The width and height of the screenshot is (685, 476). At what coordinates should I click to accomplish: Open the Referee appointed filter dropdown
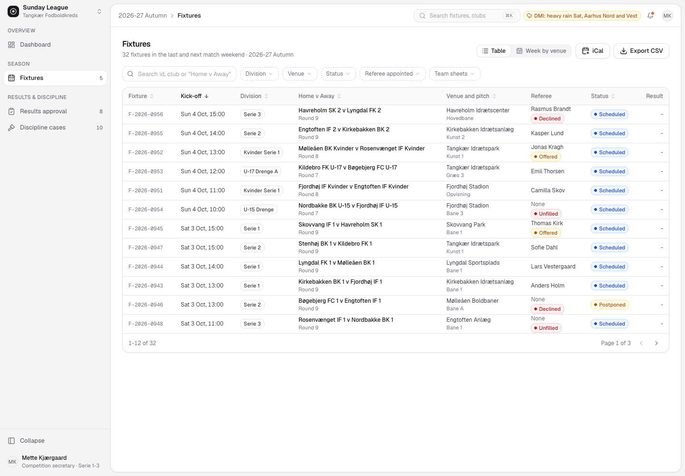(x=392, y=74)
